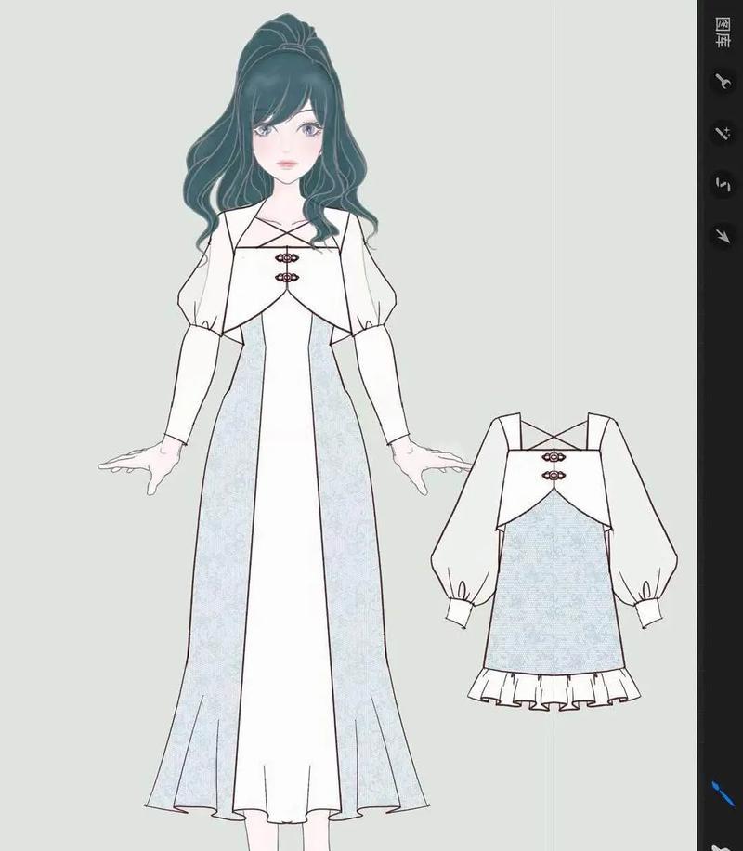Viewport: 743px width, 851px height.
Task: Select the blue Brush tool
Action: click(x=723, y=793)
